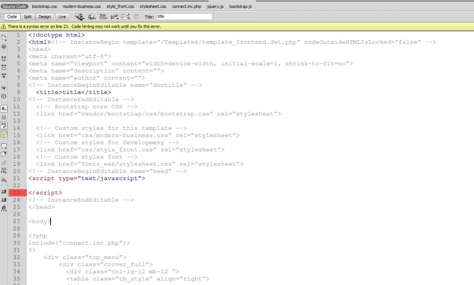Show the Code Navigator
The width and height of the screenshot is (474, 285).
4,46
